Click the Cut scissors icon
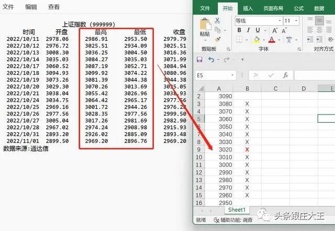The width and height of the screenshot is (335, 231). [x=217, y=20]
